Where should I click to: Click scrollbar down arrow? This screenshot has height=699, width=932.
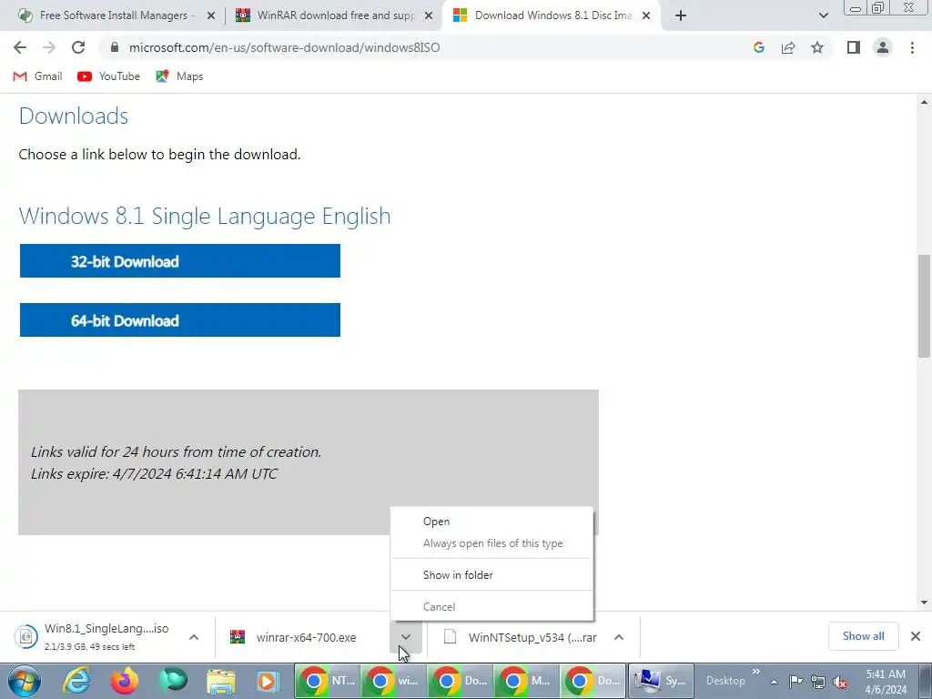tap(924, 603)
